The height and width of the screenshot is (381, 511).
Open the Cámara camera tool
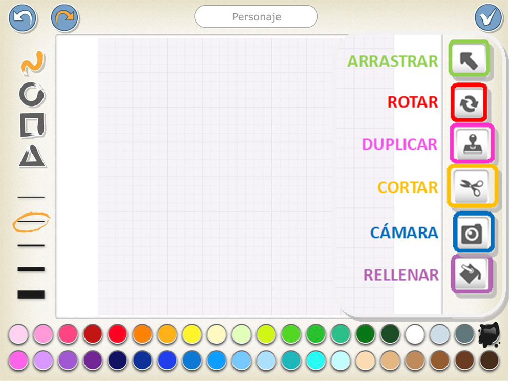coord(473,232)
